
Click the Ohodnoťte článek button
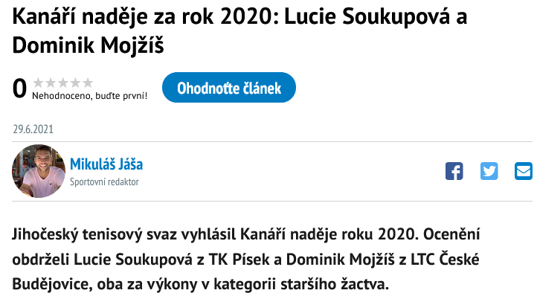tap(229, 88)
